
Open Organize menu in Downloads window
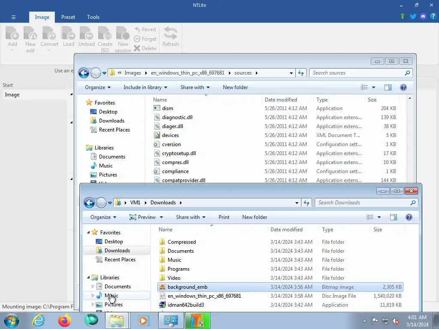tap(103, 217)
